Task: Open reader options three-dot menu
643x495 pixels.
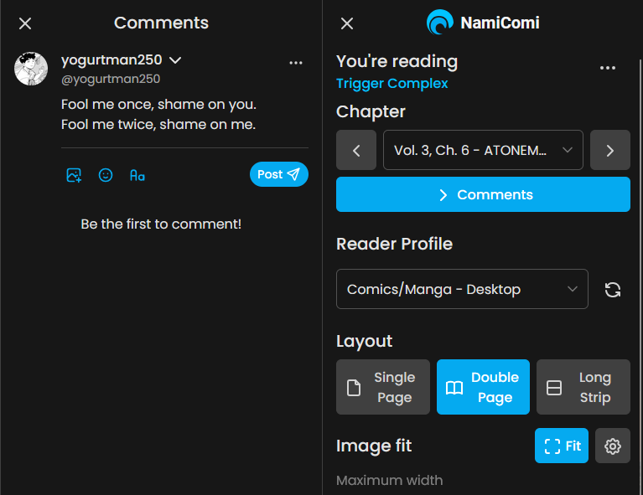Action: coord(608,69)
